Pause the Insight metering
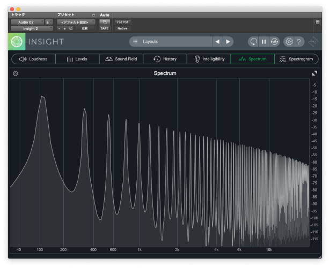 (263, 42)
